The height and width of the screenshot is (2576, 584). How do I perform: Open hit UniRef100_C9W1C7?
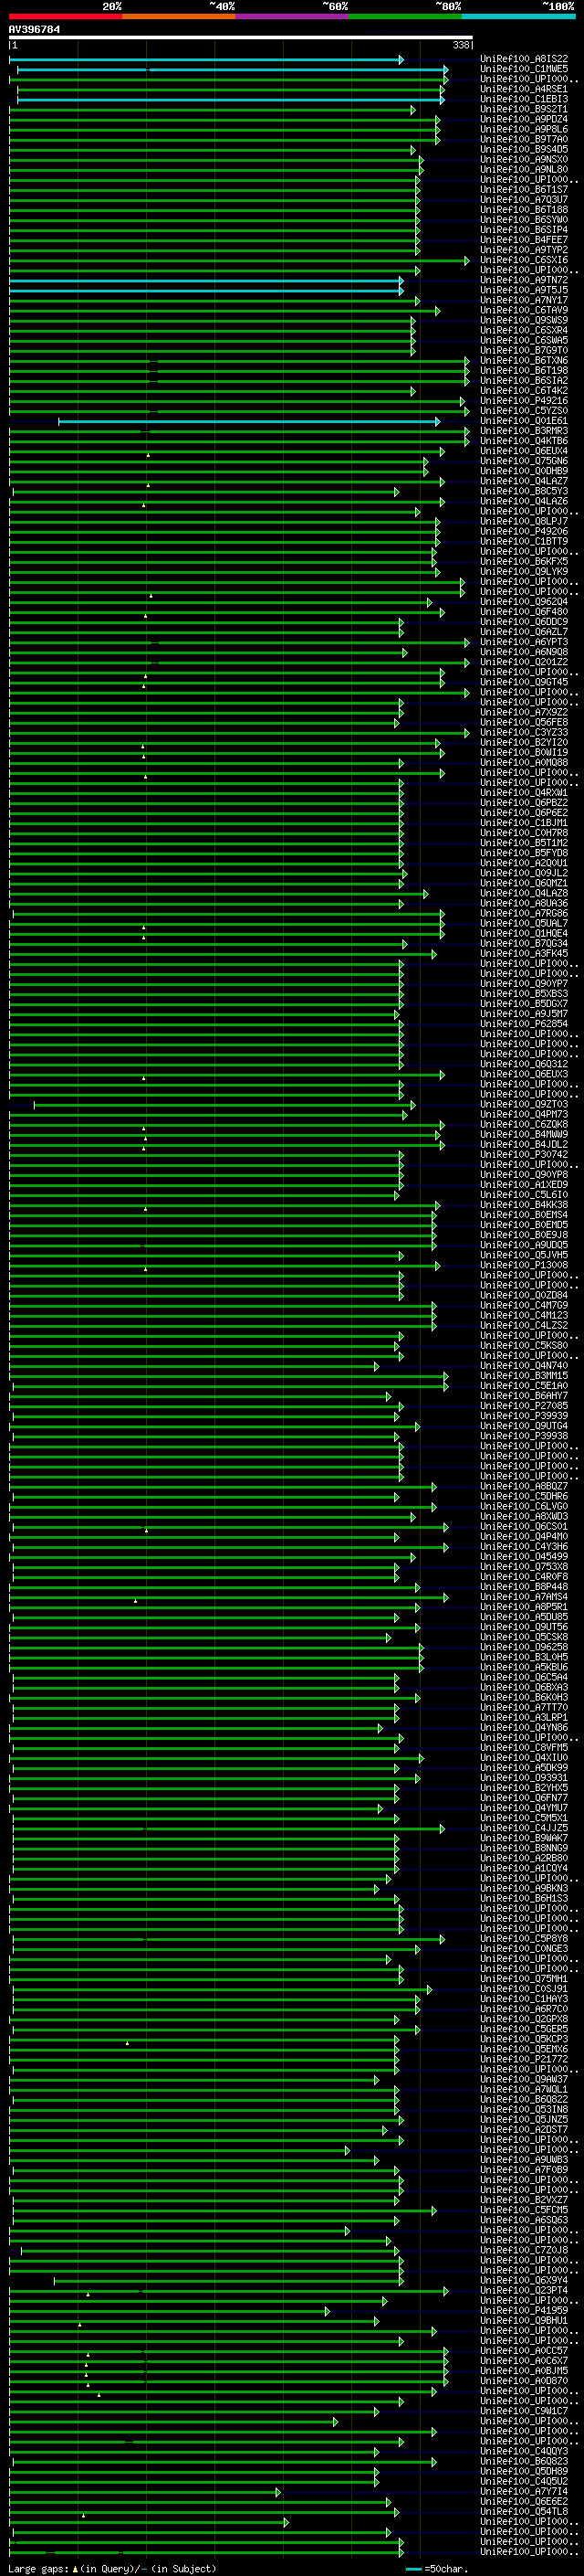524,2411
